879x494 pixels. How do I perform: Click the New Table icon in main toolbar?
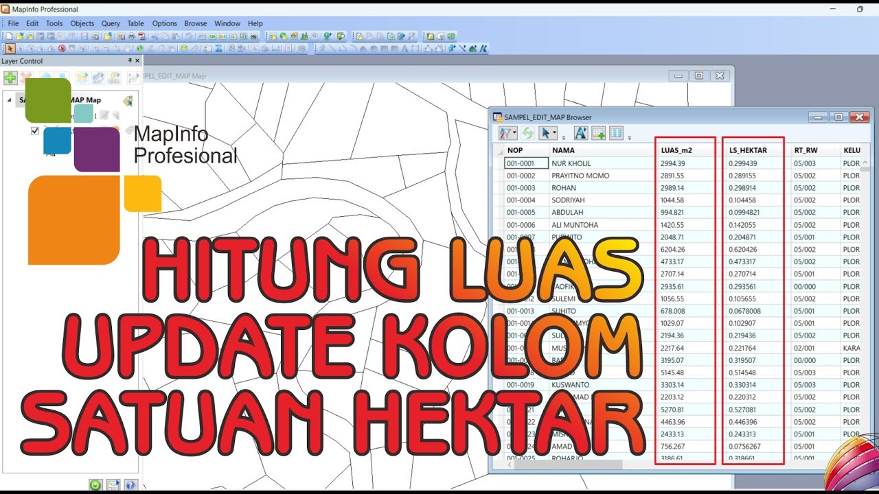tap(10, 36)
